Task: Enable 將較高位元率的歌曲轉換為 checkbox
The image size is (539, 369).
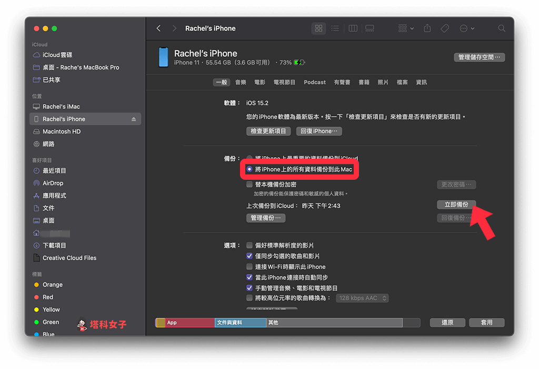Action: [x=249, y=298]
